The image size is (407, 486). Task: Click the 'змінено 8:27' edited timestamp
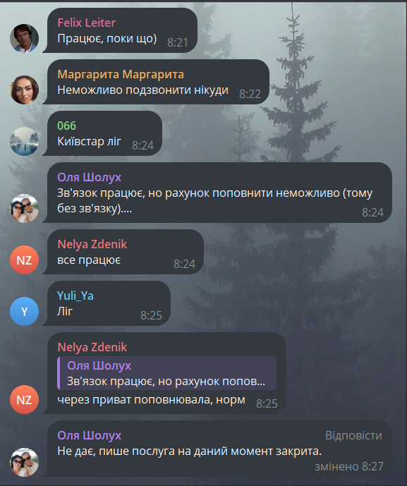349,466
